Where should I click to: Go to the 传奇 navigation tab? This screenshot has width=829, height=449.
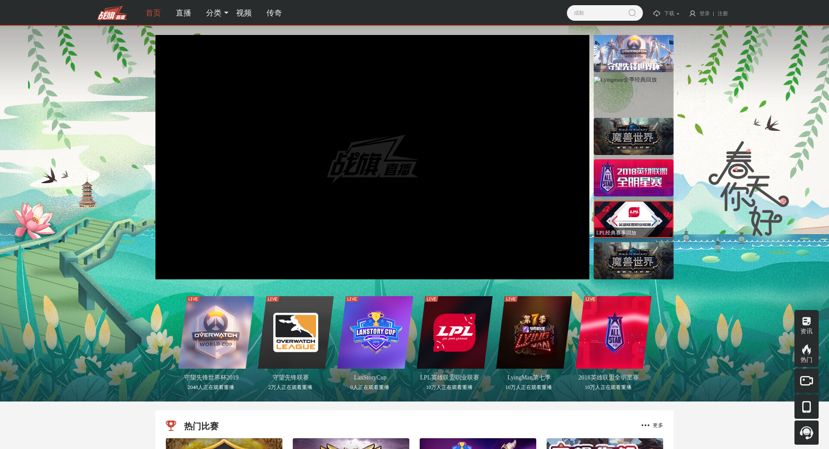pos(274,13)
